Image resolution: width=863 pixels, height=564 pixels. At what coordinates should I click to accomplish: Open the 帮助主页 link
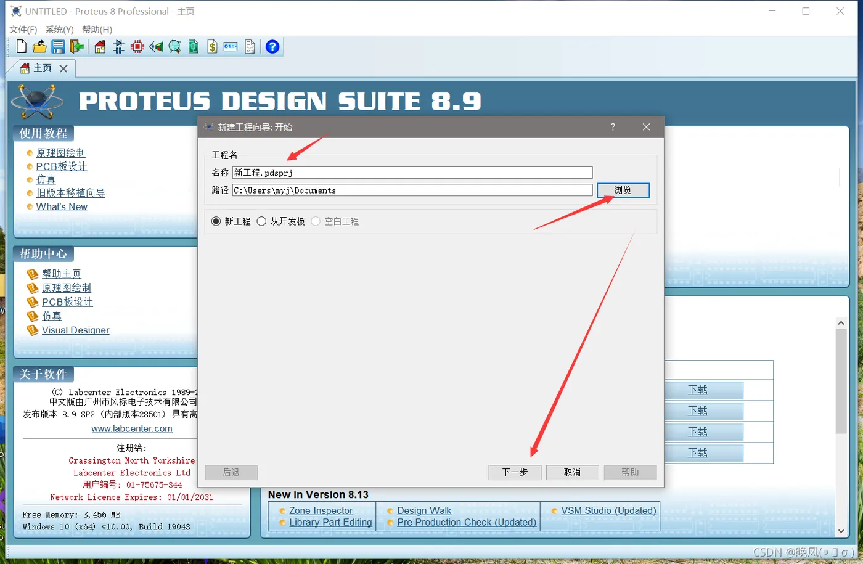[x=61, y=274]
